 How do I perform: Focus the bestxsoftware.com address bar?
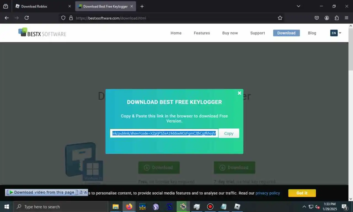171,18
